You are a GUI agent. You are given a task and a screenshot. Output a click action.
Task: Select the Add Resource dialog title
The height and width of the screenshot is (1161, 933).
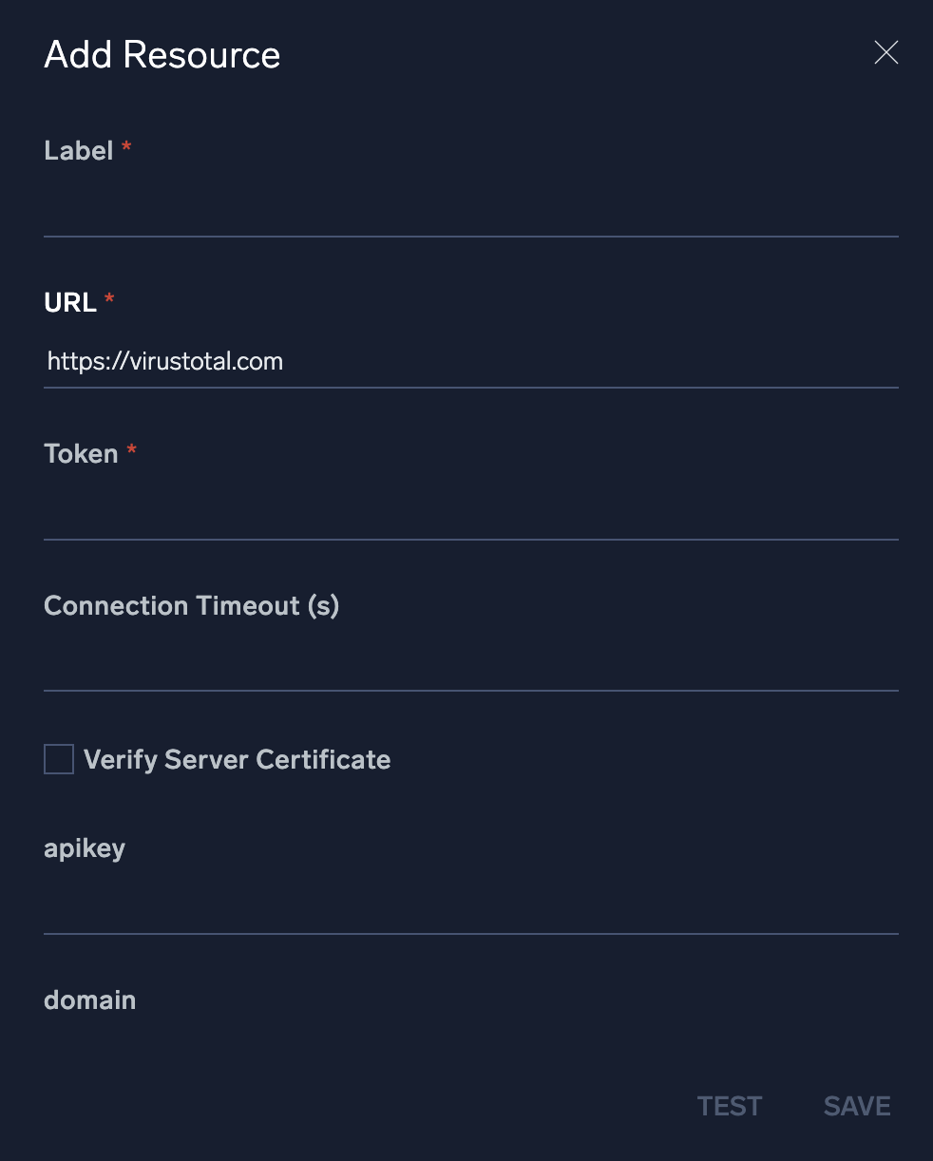click(162, 54)
